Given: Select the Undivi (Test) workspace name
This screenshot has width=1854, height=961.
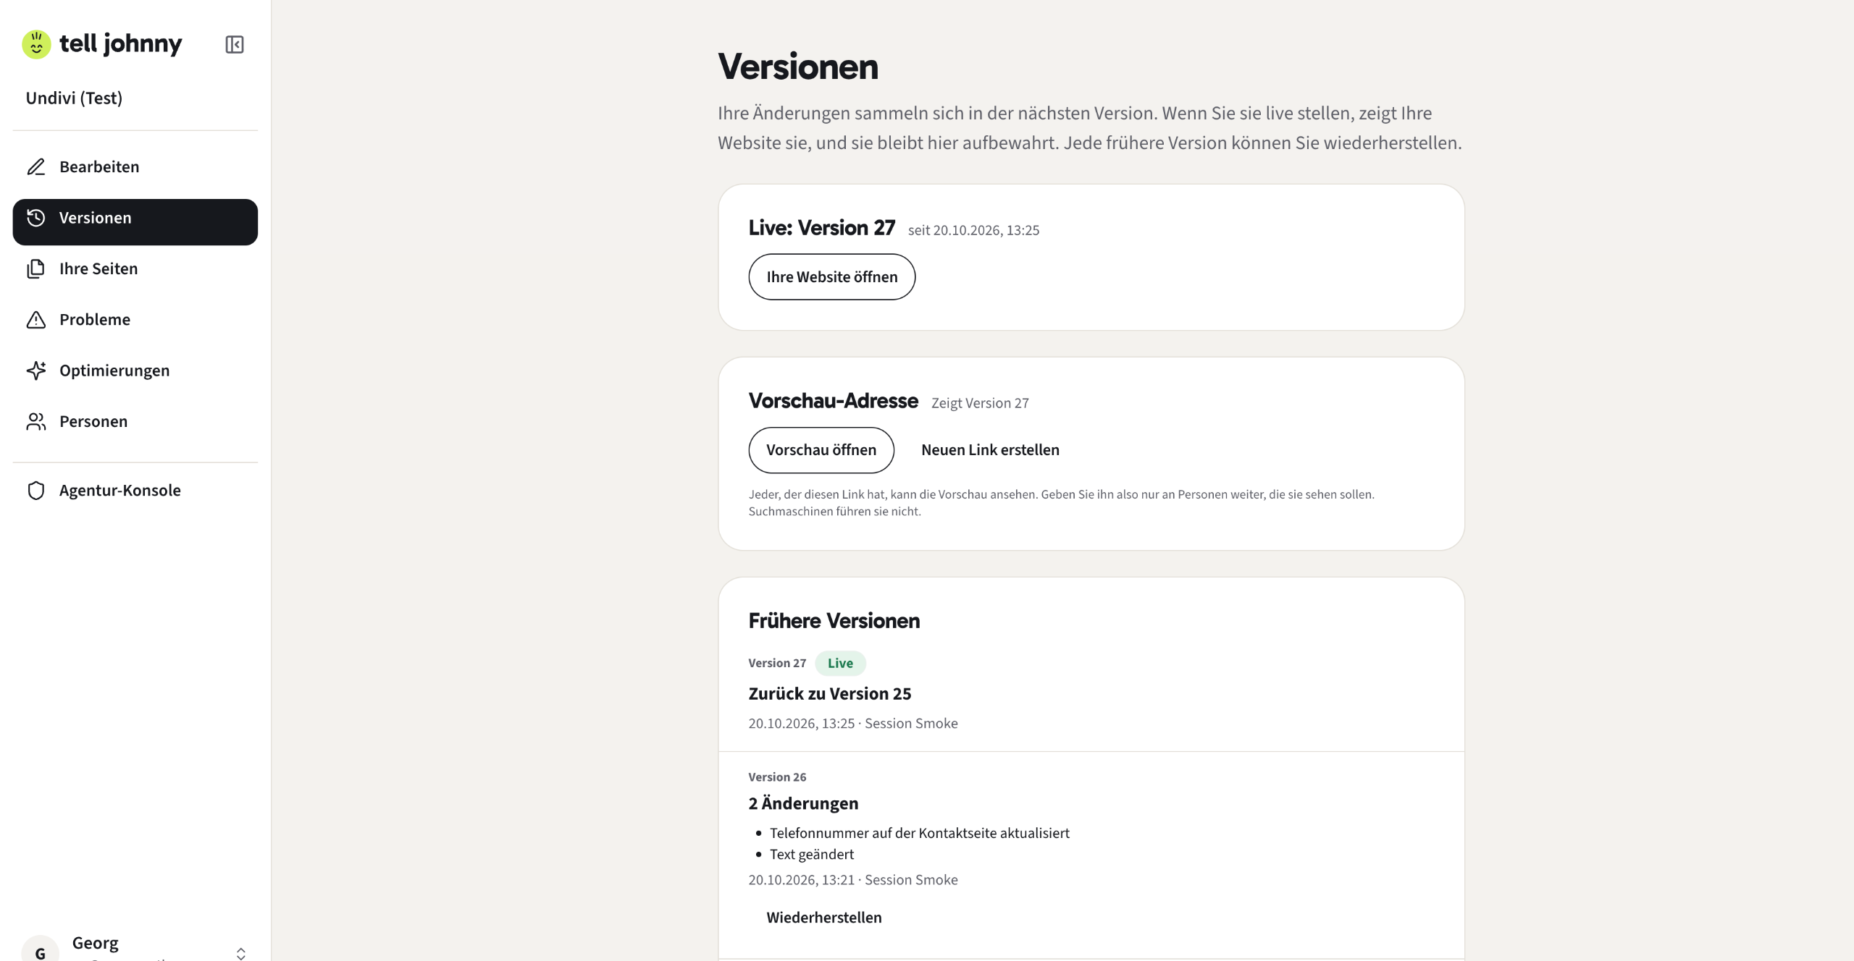Looking at the screenshot, I should tap(74, 98).
